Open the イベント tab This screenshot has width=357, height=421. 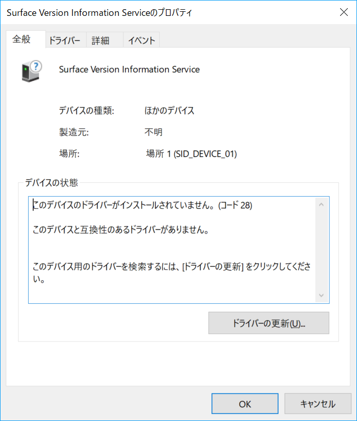tap(141, 40)
